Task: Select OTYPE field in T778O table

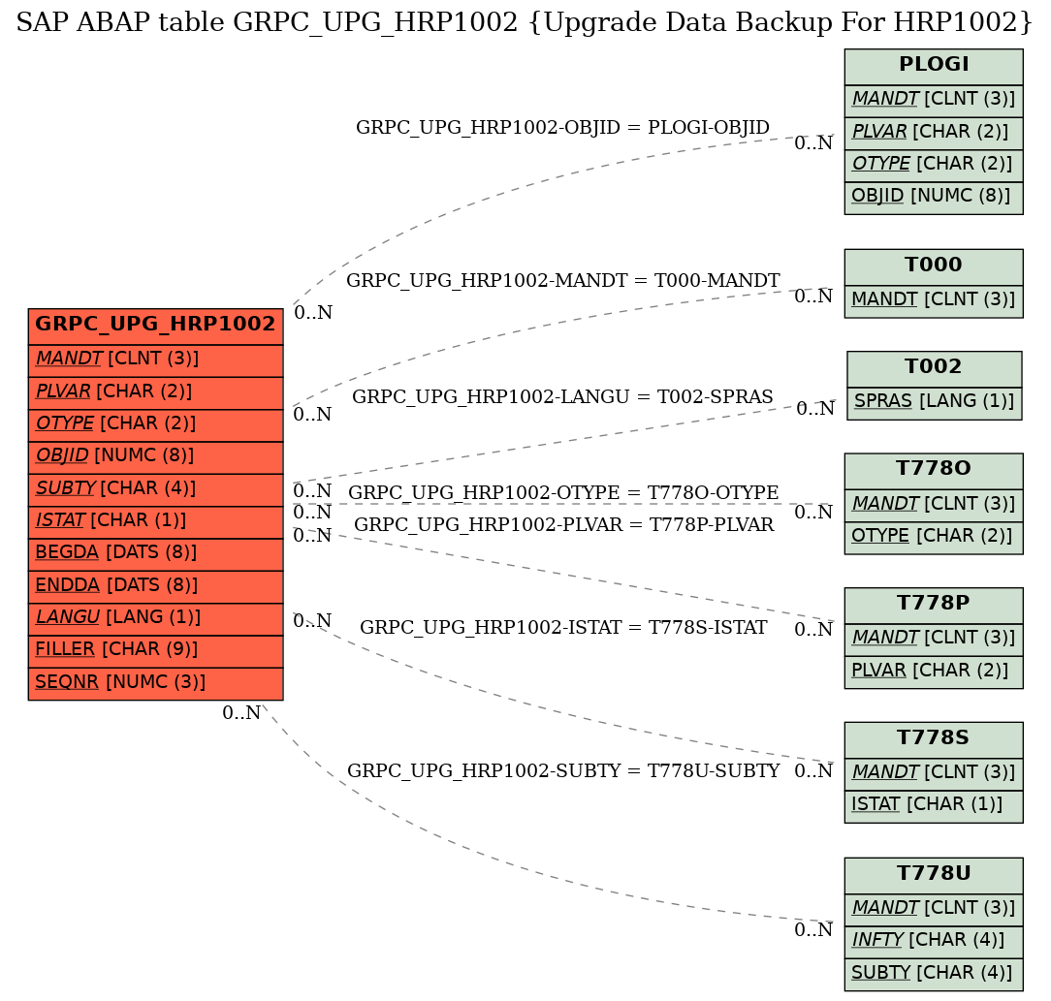Action: click(934, 538)
